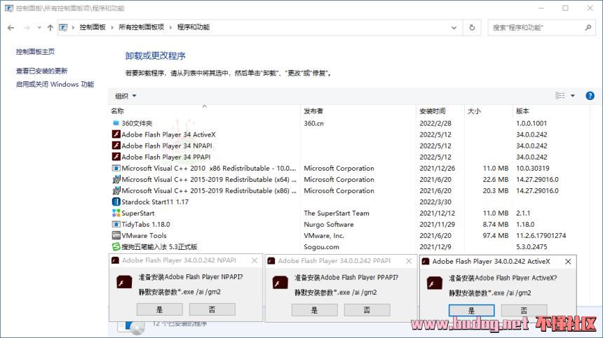Open 查看已安装的更新 link
Image resolution: width=603 pixels, height=338 pixels.
pyautogui.click(x=42, y=71)
